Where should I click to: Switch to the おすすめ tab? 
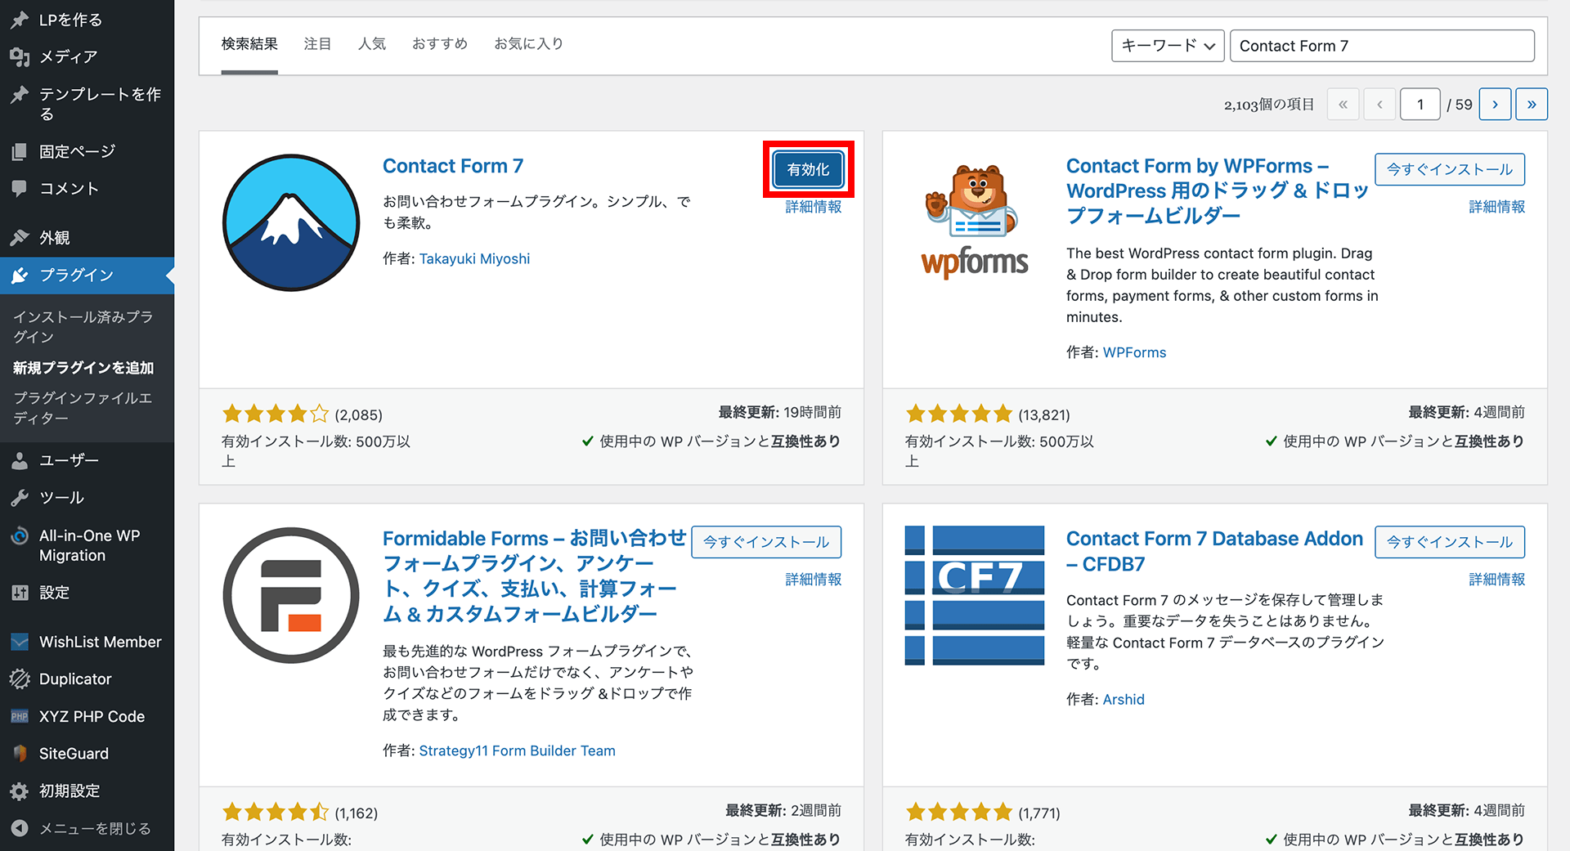(439, 43)
